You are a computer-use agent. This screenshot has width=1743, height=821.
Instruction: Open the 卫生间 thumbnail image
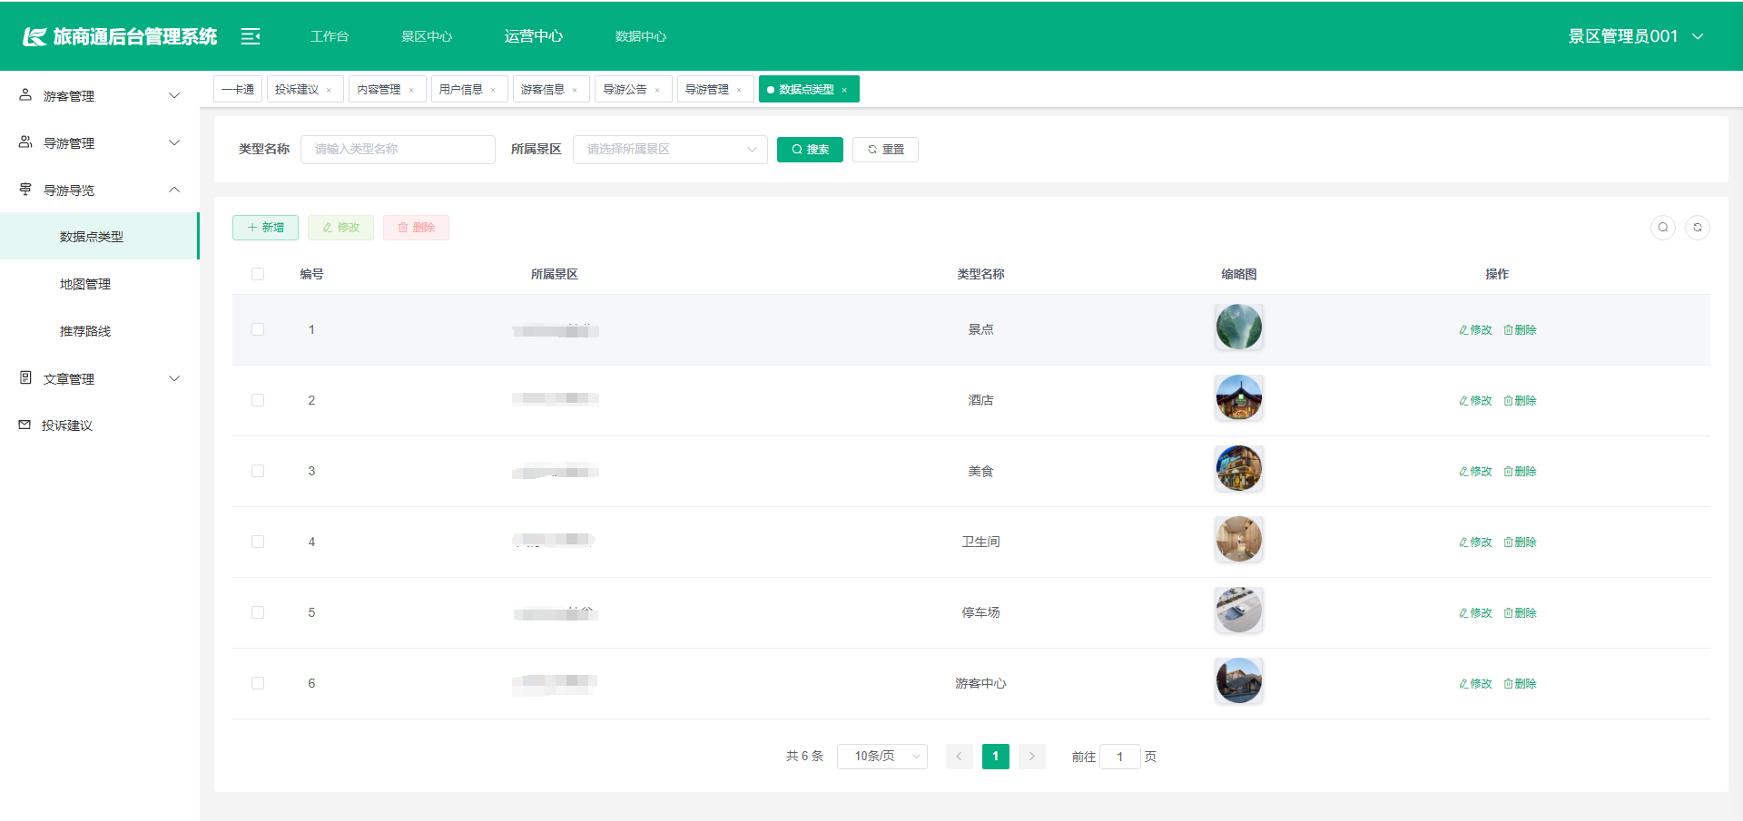pos(1239,540)
